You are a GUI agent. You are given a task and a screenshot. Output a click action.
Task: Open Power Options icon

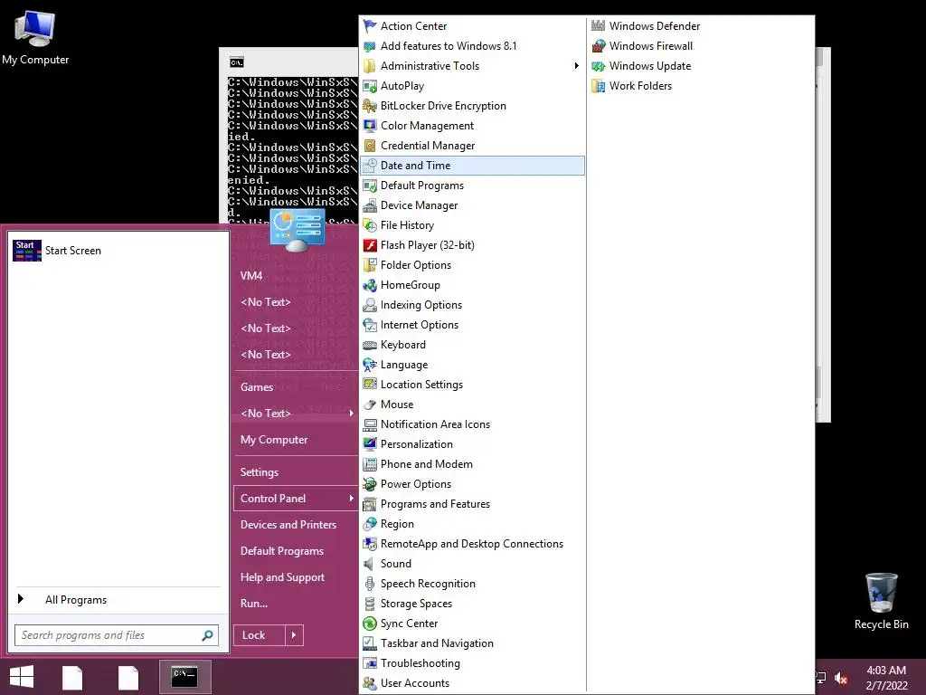(370, 484)
